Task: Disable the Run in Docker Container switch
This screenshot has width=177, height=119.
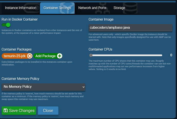Action: click(x=6, y=25)
